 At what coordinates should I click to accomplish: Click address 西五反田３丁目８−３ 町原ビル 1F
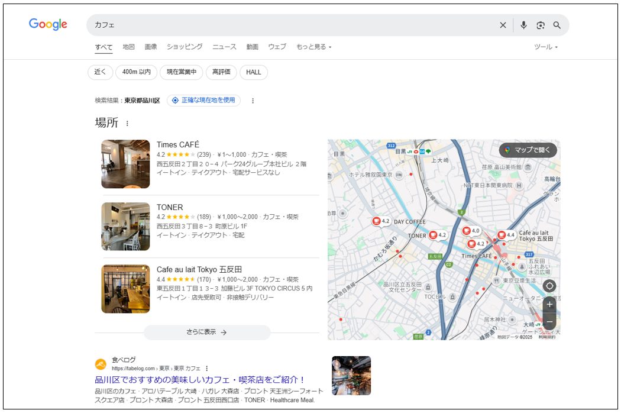(x=202, y=226)
